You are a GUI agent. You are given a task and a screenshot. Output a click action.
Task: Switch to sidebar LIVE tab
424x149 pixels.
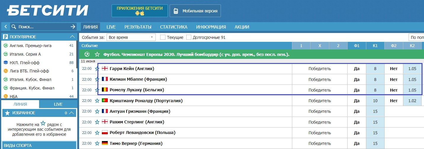click(x=58, y=104)
